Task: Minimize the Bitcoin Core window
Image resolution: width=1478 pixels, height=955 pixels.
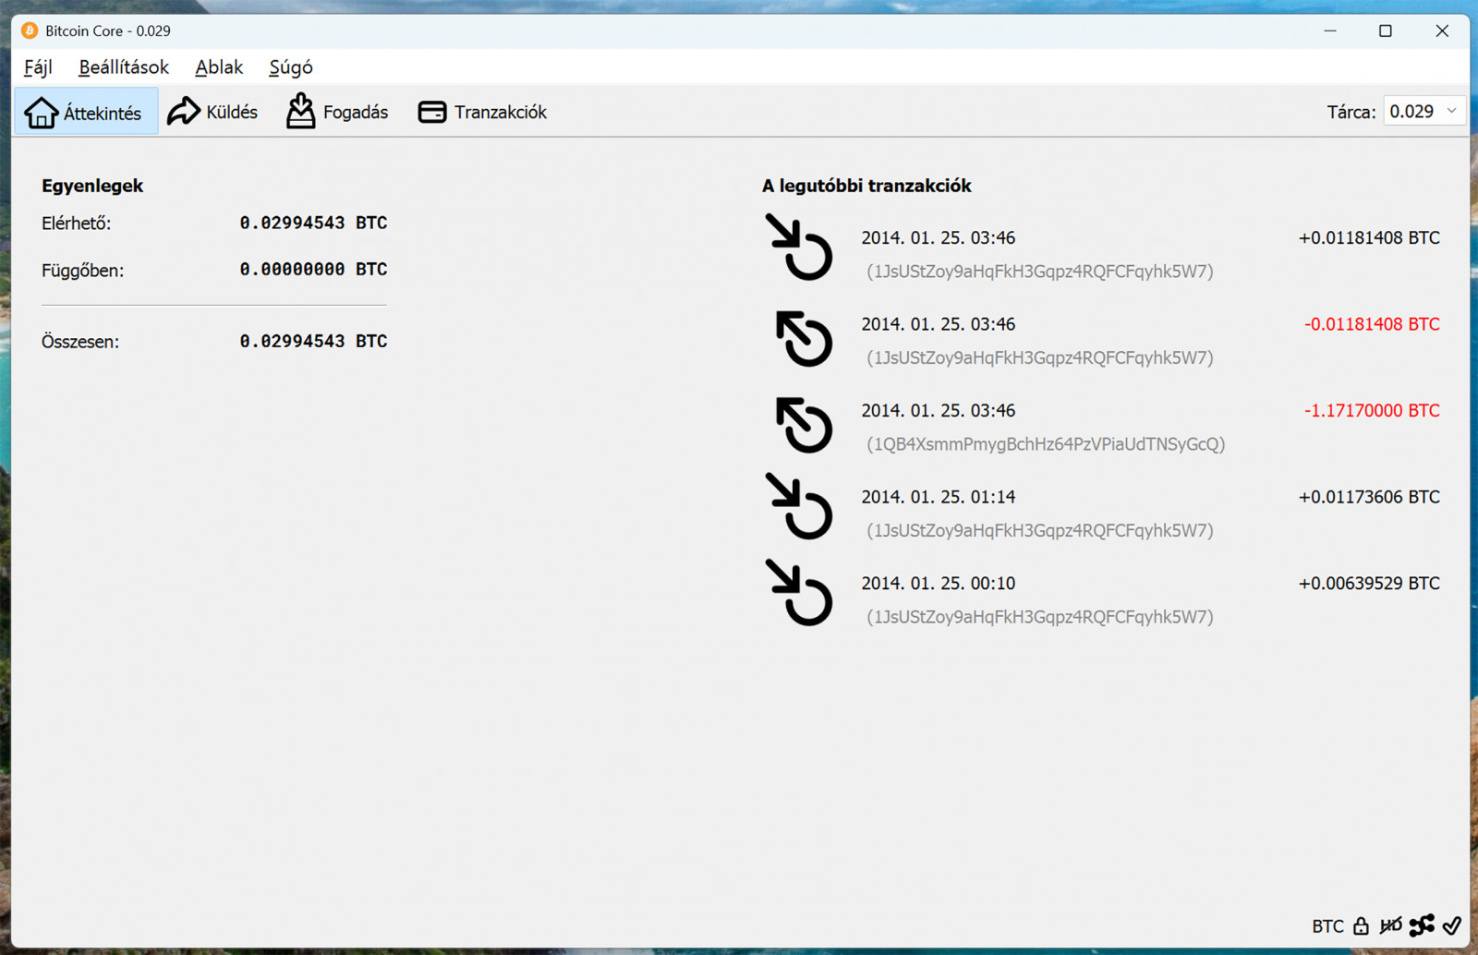Action: pyautogui.click(x=1330, y=30)
